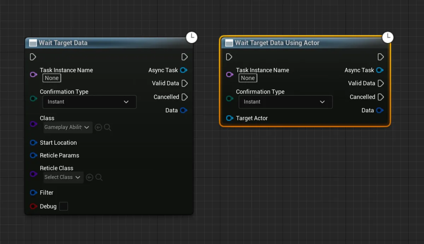Click the Task Instance Name field on Wait Target Data
Viewport: 424px width, 244px height.
click(x=52, y=78)
